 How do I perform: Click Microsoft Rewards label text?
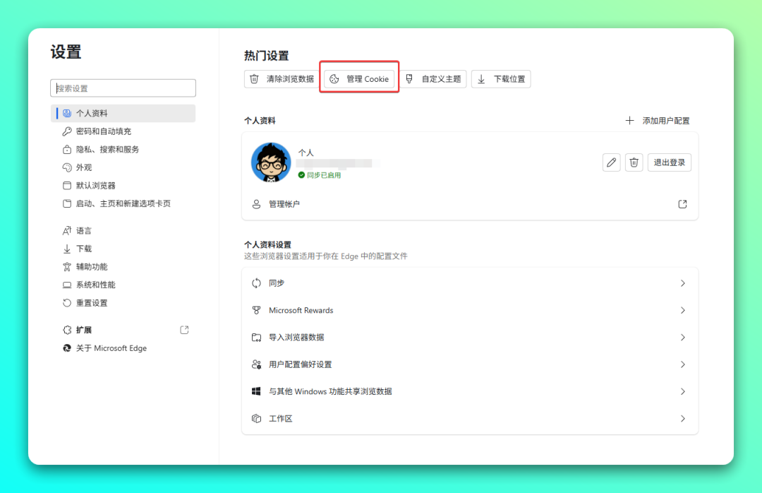point(301,310)
